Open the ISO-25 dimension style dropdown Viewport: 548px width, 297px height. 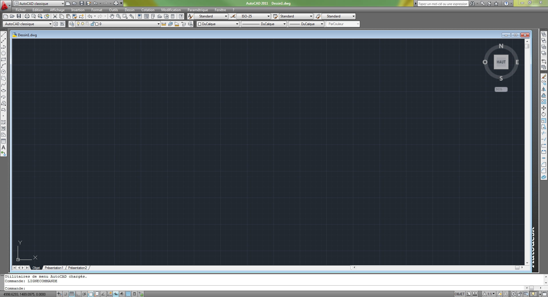coord(268,16)
